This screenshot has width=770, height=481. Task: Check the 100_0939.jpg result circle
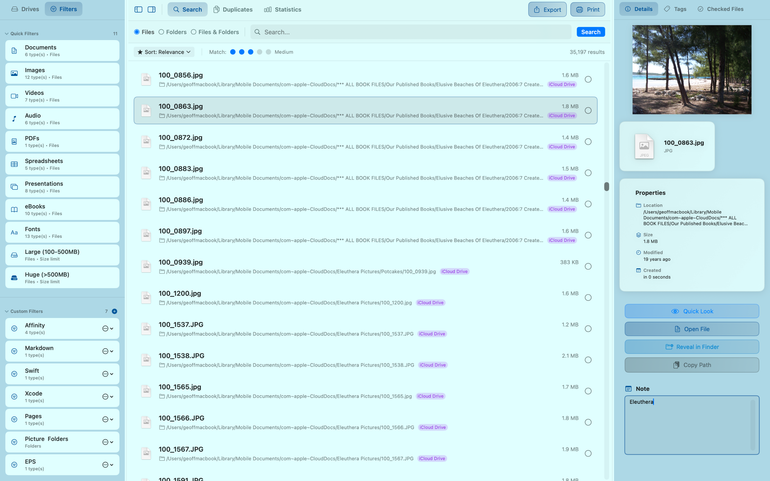click(588, 266)
